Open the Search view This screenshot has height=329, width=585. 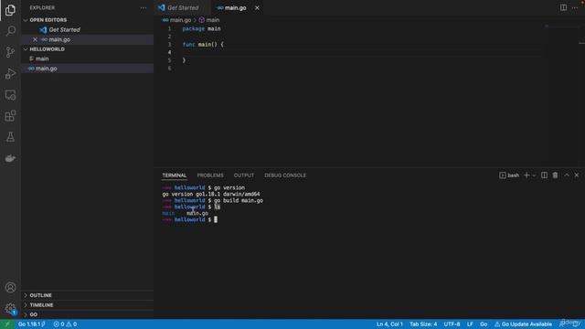point(10,31)
